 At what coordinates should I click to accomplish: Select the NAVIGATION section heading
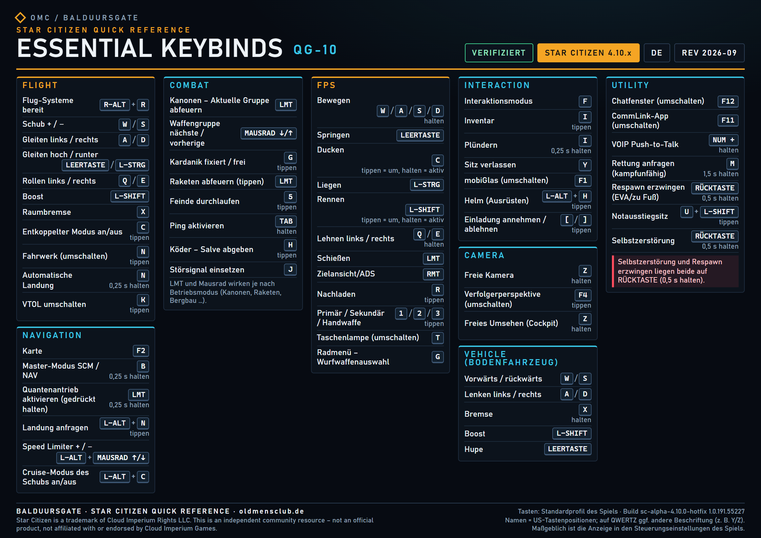(x=52, y=335)
